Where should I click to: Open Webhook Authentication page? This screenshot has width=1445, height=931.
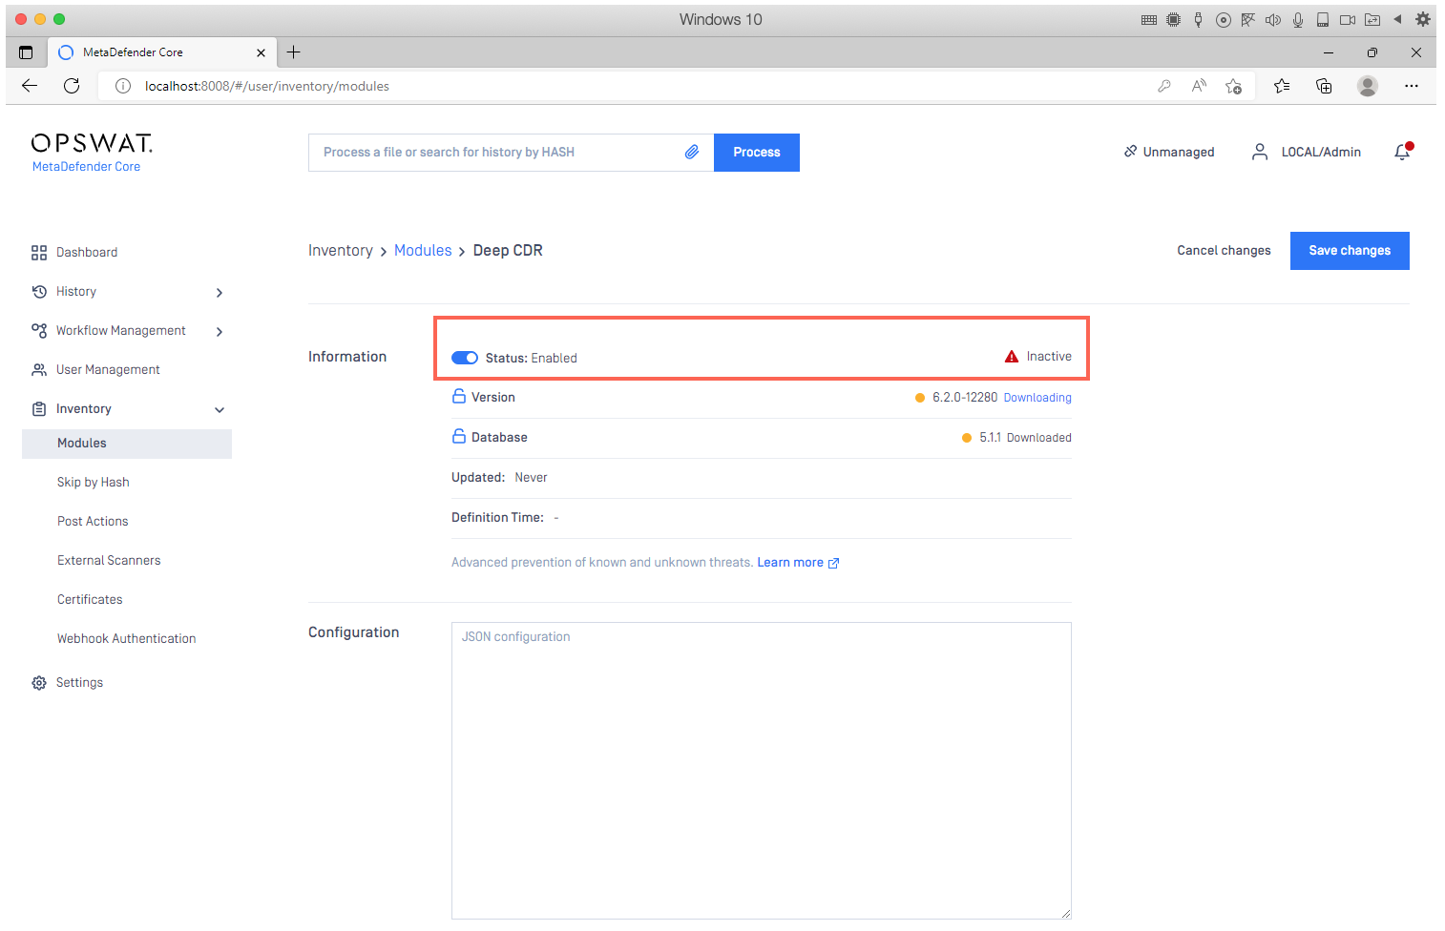pos(127,639)
